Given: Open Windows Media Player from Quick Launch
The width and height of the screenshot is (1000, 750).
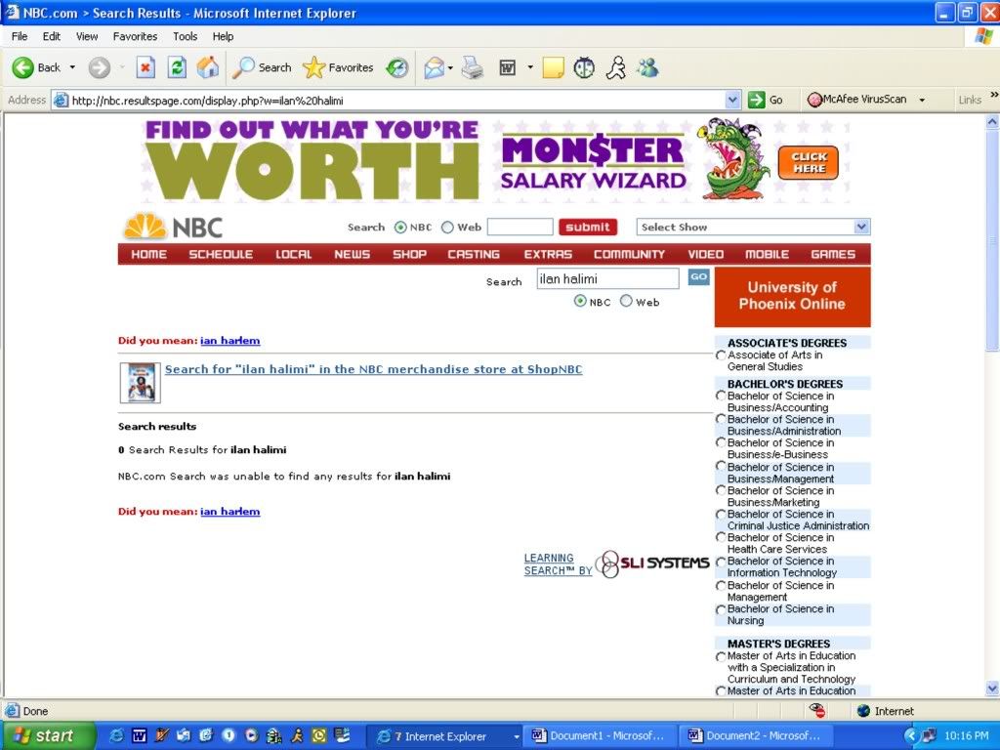Looking at the screenshot, I should click(x=252, y=736).
